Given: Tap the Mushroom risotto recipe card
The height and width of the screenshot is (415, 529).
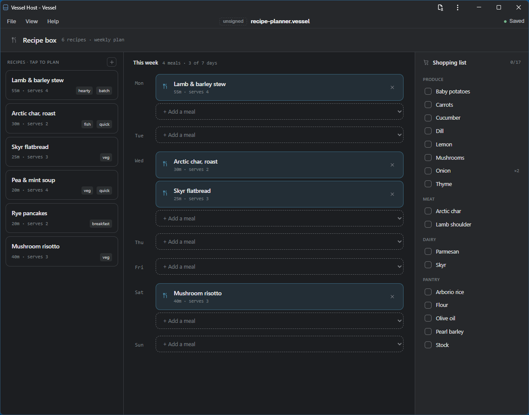Looking at the screenshot, I should (62, 251).
